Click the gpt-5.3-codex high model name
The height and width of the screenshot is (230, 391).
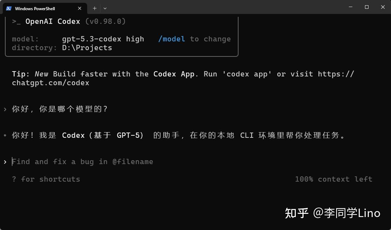pos(103,39)
